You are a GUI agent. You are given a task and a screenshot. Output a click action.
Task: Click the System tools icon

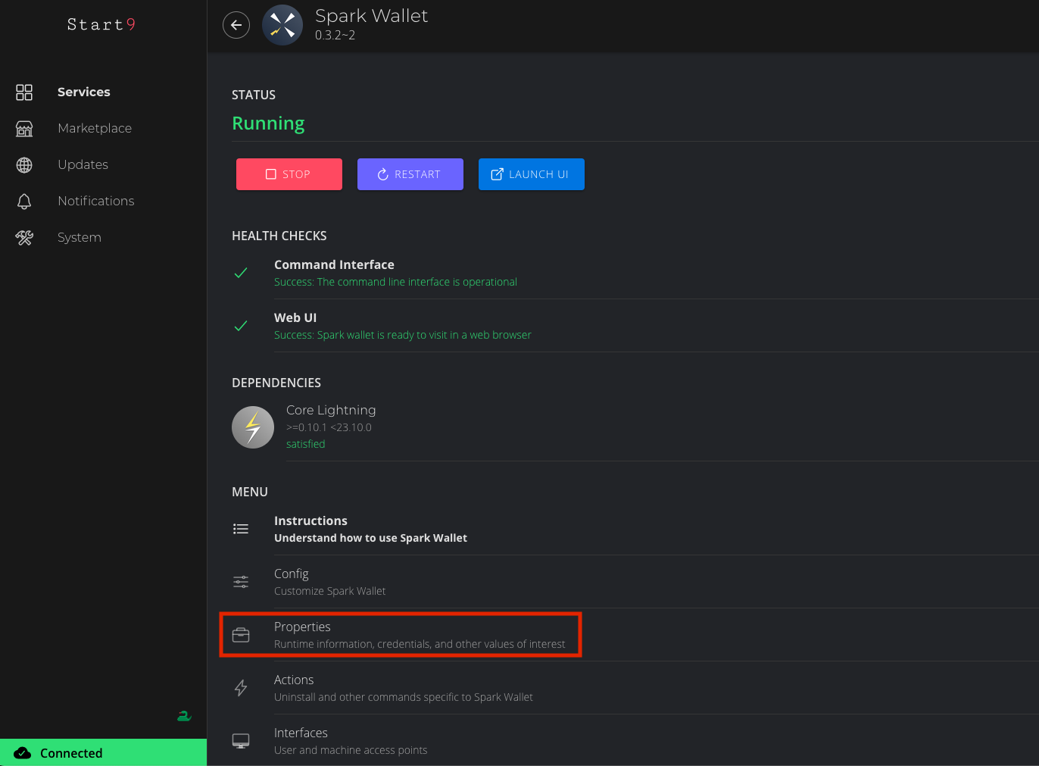click(24, 238)
